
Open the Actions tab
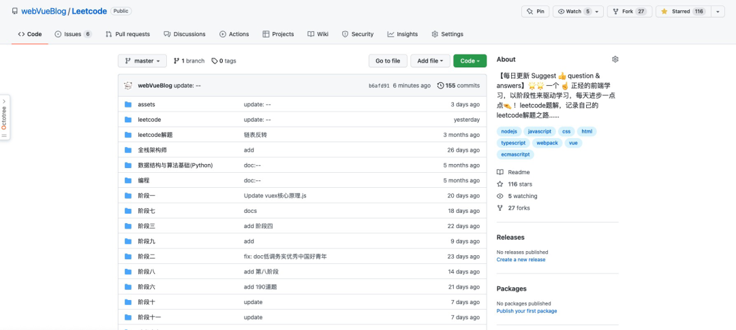[234, 34]
